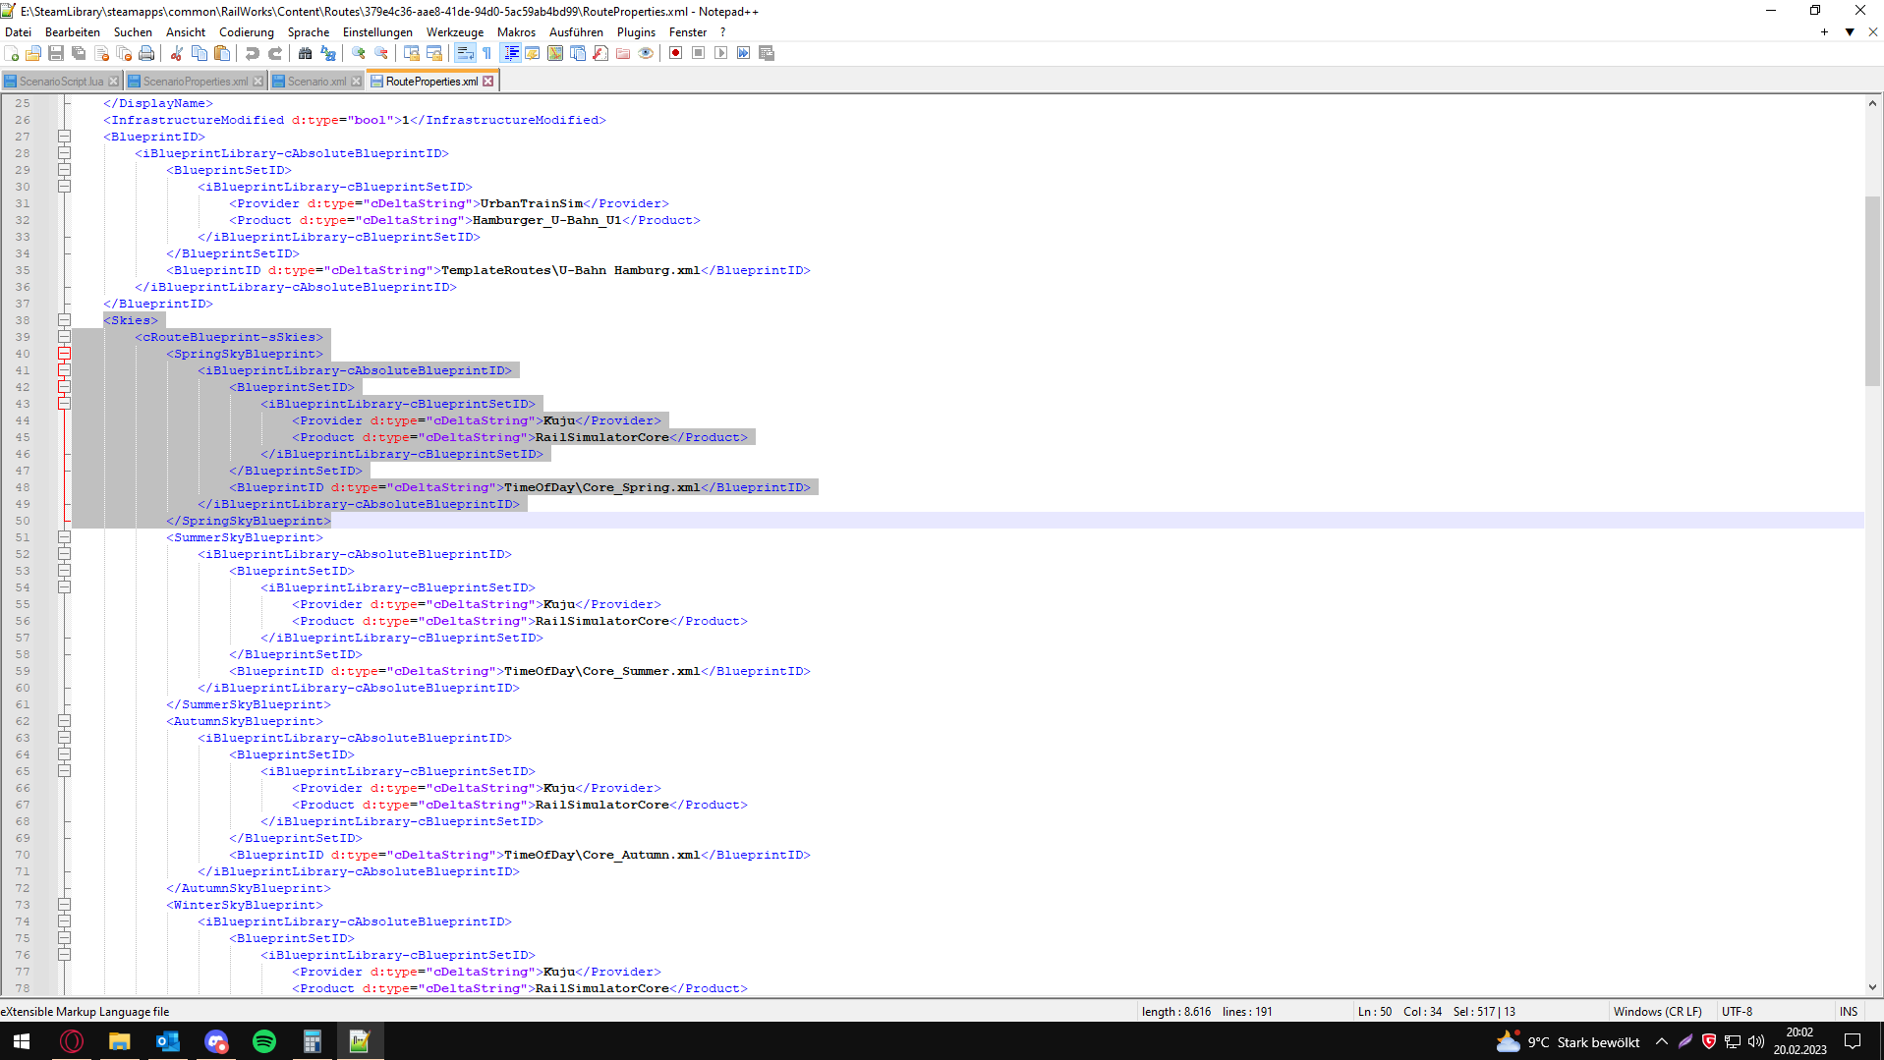The height and width of the screenshot is (1060, 1884).
Task: Open Folder as Workspace icon
Action: 623,53
